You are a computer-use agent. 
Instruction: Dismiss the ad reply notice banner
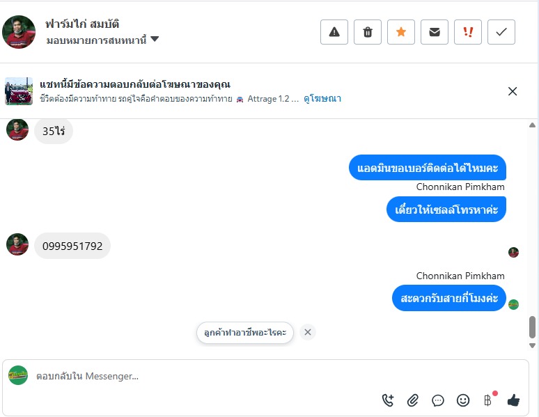513,91
